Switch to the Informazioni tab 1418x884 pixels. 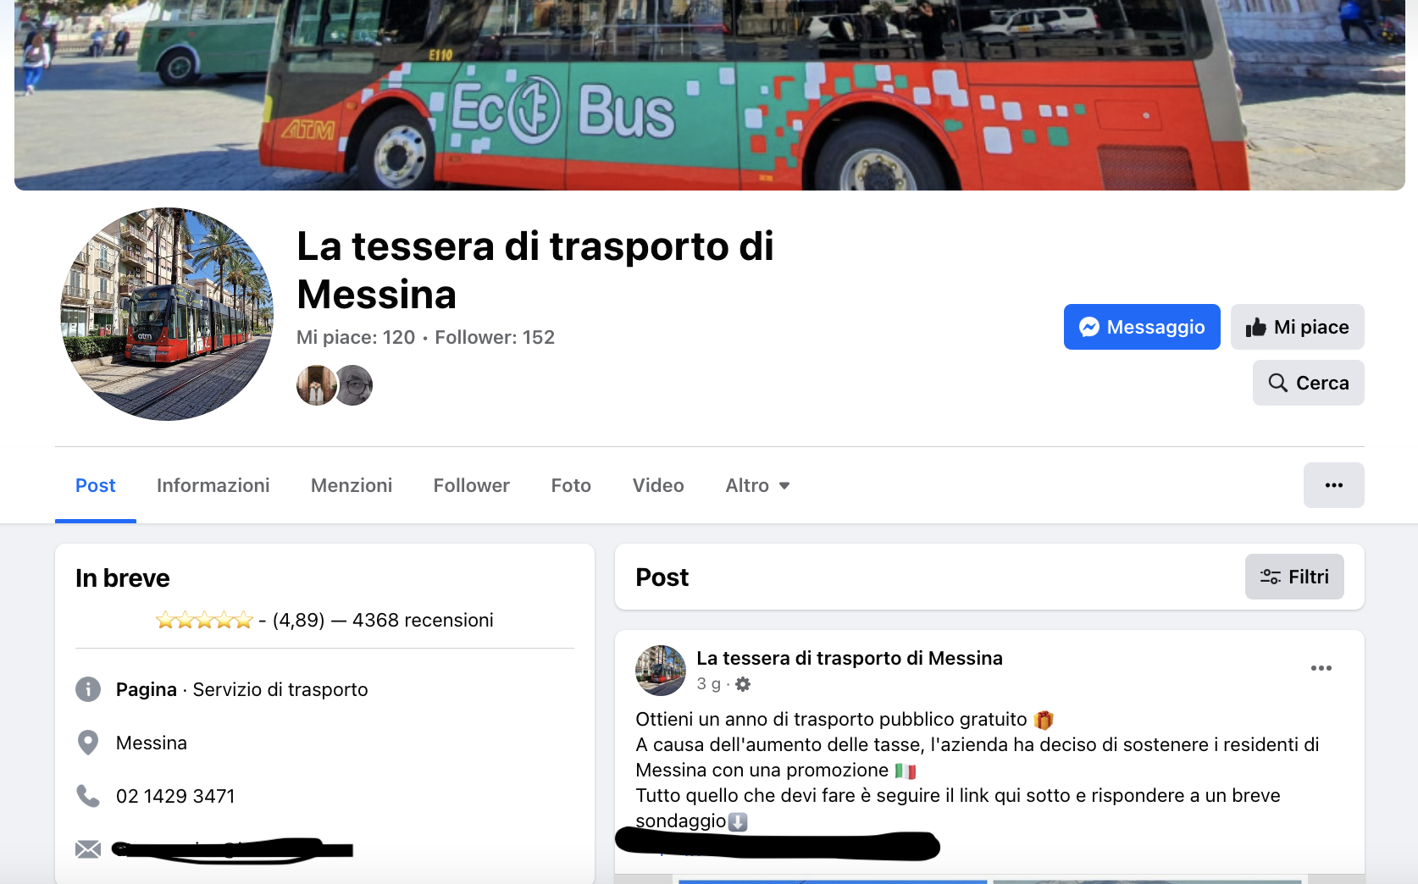pyautogui.click(x=213, y=485)
